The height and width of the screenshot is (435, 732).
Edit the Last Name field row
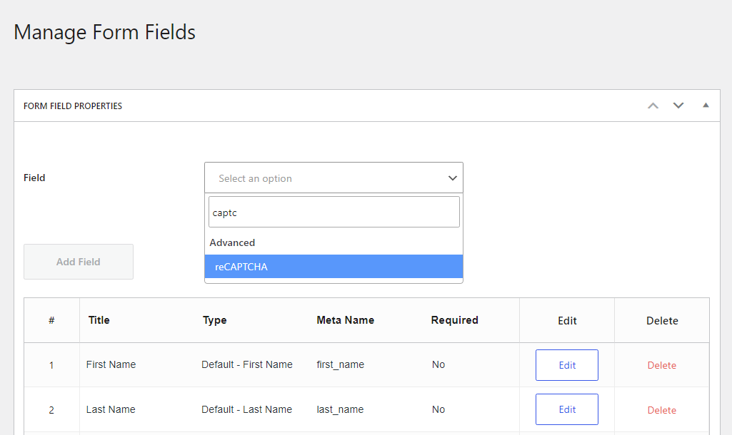(x=567, y=409)
